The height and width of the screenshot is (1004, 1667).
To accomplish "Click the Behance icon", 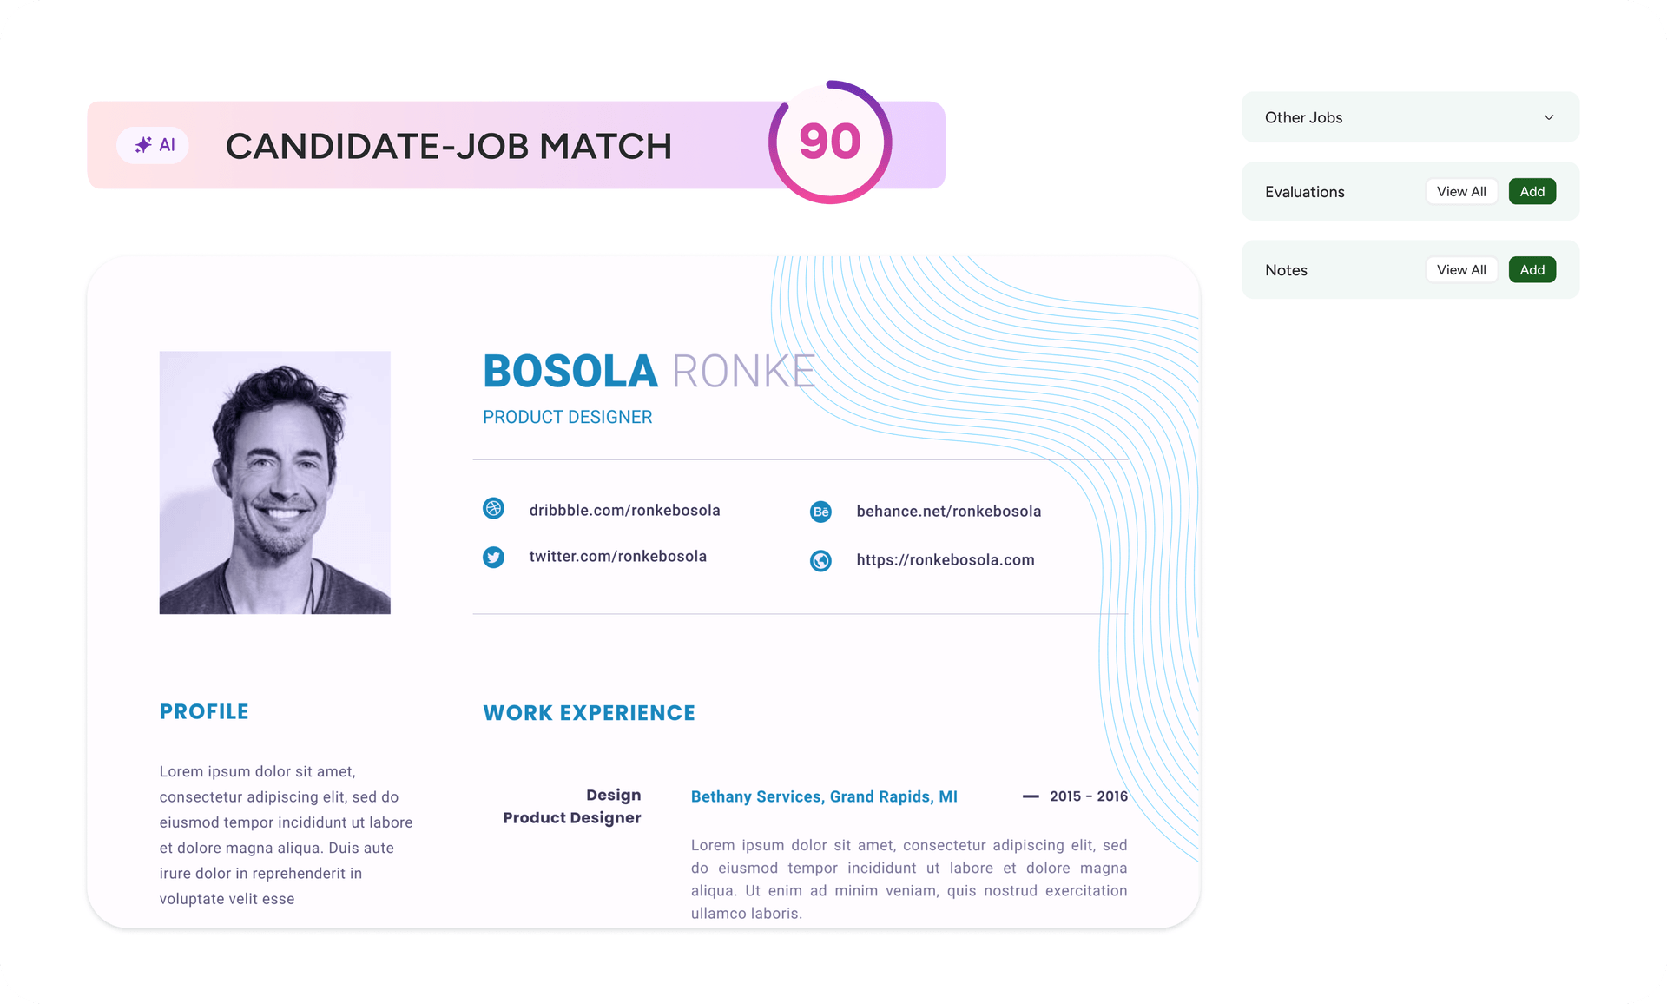I will pyautogui.click(x=820, y=512).
